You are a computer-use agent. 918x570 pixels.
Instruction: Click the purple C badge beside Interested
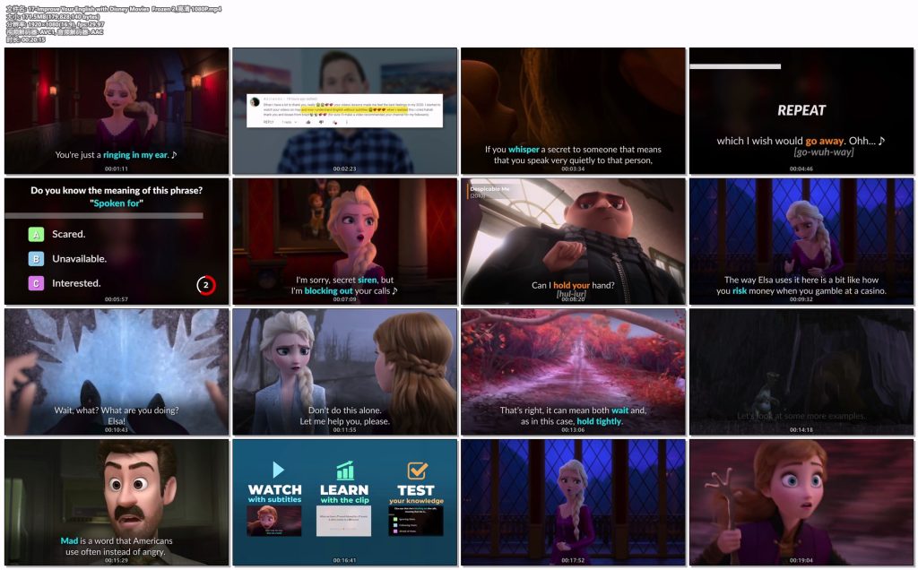36,283
